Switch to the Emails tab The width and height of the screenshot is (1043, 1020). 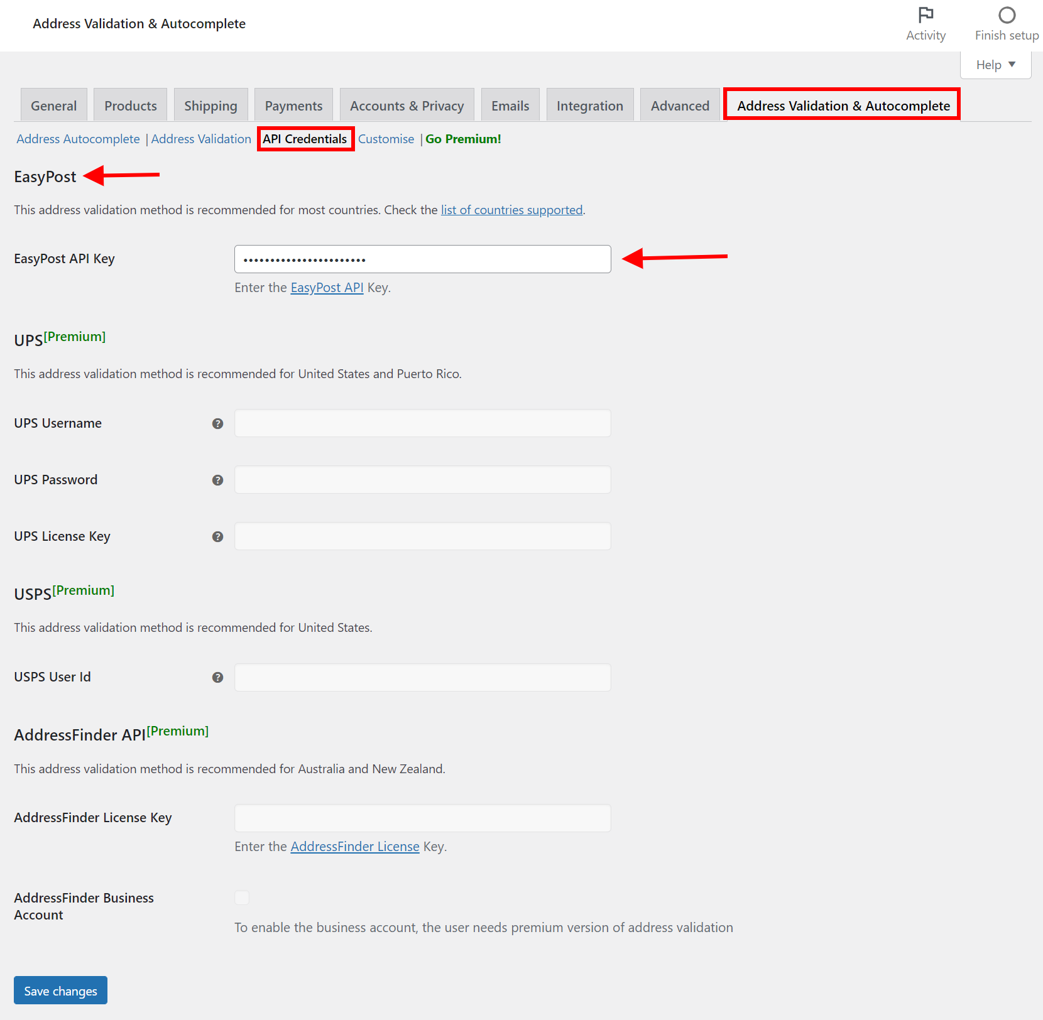(510, 106)
